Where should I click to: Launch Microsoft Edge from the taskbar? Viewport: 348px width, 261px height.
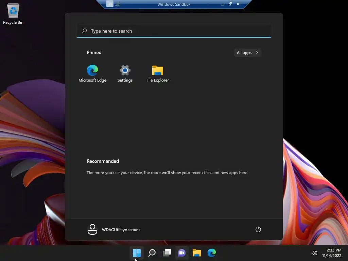pos(212,253)
